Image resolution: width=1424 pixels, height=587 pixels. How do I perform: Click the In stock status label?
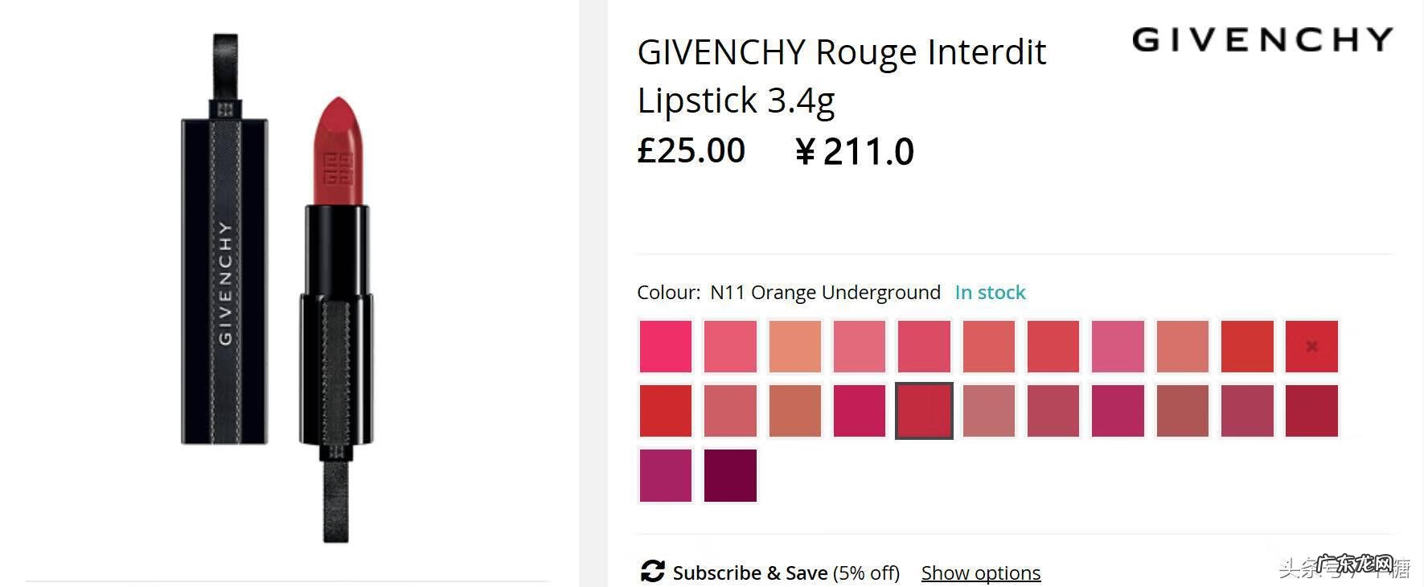pyautogui.click(x=990, y=293)
